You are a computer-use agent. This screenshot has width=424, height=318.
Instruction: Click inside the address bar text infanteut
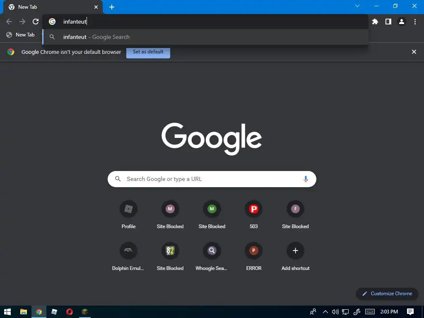click(x=75, y=22)
